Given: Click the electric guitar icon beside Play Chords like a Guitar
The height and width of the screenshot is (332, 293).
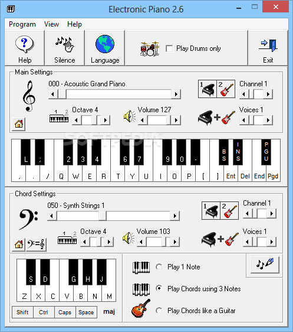Looking at the screenshot, I should point(141,308).
